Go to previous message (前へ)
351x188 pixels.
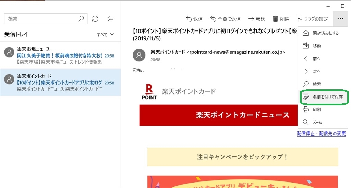323,59
